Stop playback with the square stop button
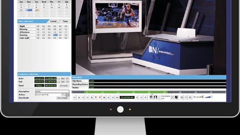This screenshot has width=240, height=135. [104, 97]
